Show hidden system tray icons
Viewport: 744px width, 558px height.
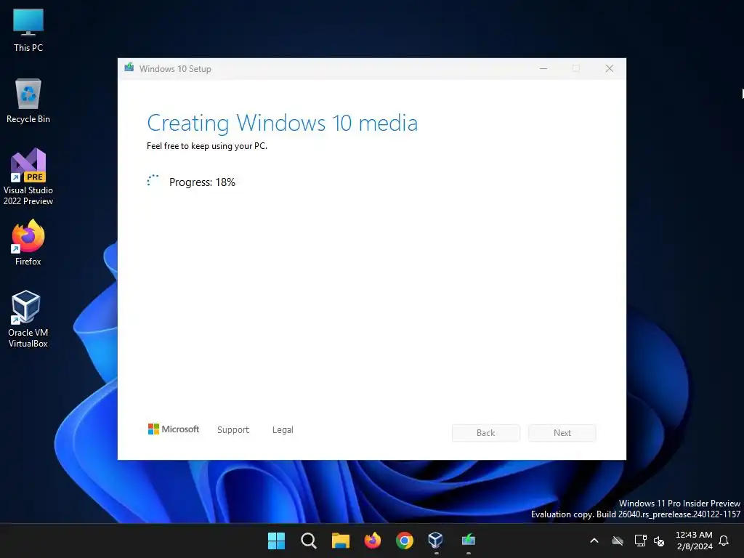(594, 541)
